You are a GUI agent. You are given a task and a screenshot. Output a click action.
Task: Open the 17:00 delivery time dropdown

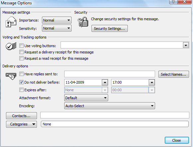coord(152,82)
